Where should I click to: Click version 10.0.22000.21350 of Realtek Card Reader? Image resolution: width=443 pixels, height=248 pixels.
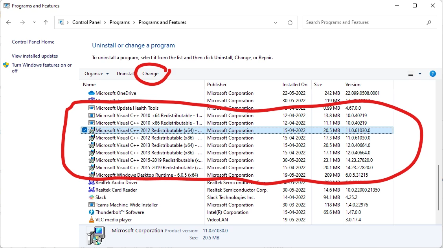coord(362,190)
